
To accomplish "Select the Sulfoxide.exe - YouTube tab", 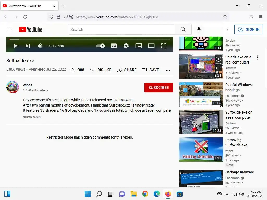I will tap(29, 6).
